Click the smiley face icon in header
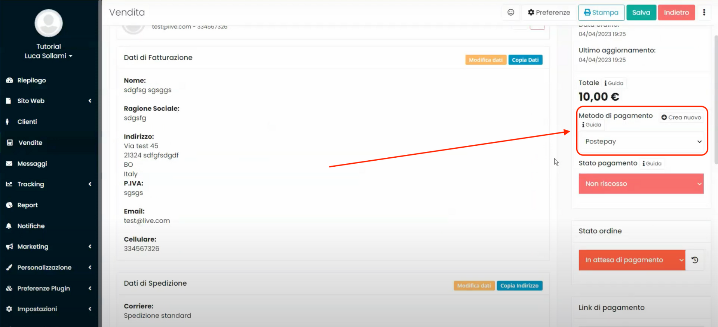The image size is (718, 327). [x=510, y=12]
